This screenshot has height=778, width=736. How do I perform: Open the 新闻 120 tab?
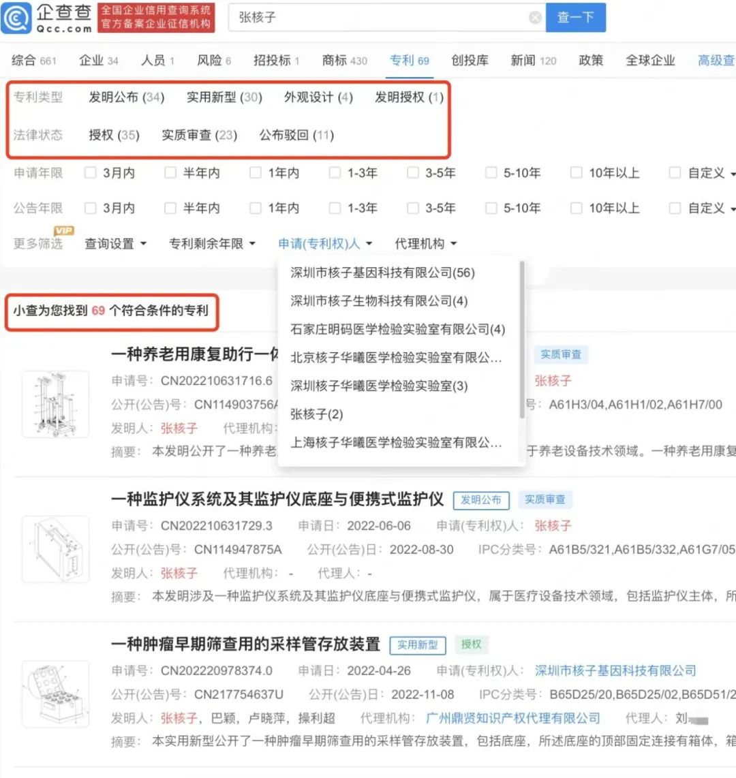click(x=533, y=61)
